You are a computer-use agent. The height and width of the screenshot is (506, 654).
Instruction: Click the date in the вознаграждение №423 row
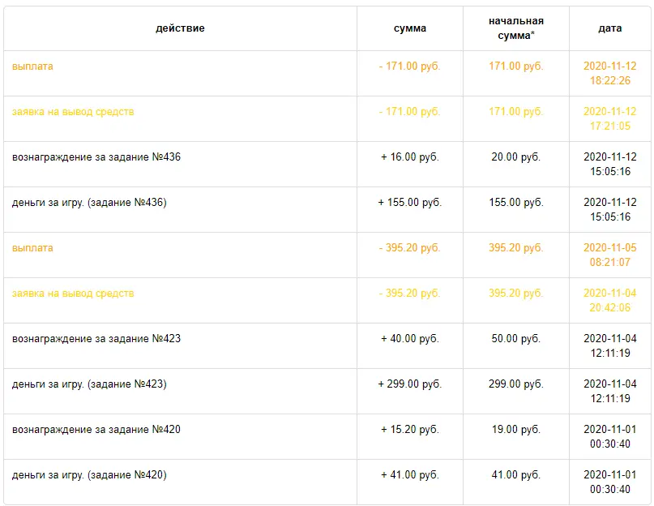tap(609, 346)
